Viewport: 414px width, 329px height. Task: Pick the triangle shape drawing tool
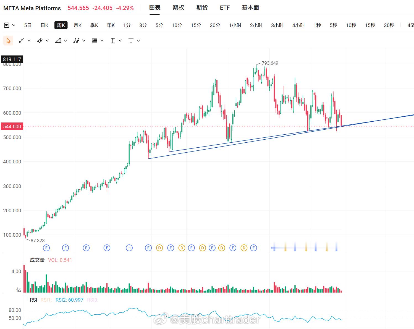[x=58, y=41]
